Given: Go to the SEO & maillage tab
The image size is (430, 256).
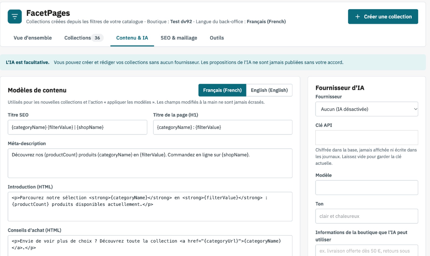Looking at the screenshot, I should [x=179, y=38].
